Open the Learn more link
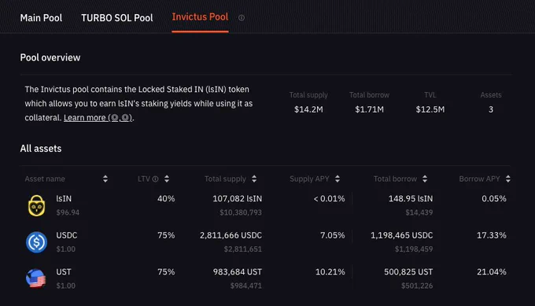Screen dimensions: 535x306 pos(98,118)
